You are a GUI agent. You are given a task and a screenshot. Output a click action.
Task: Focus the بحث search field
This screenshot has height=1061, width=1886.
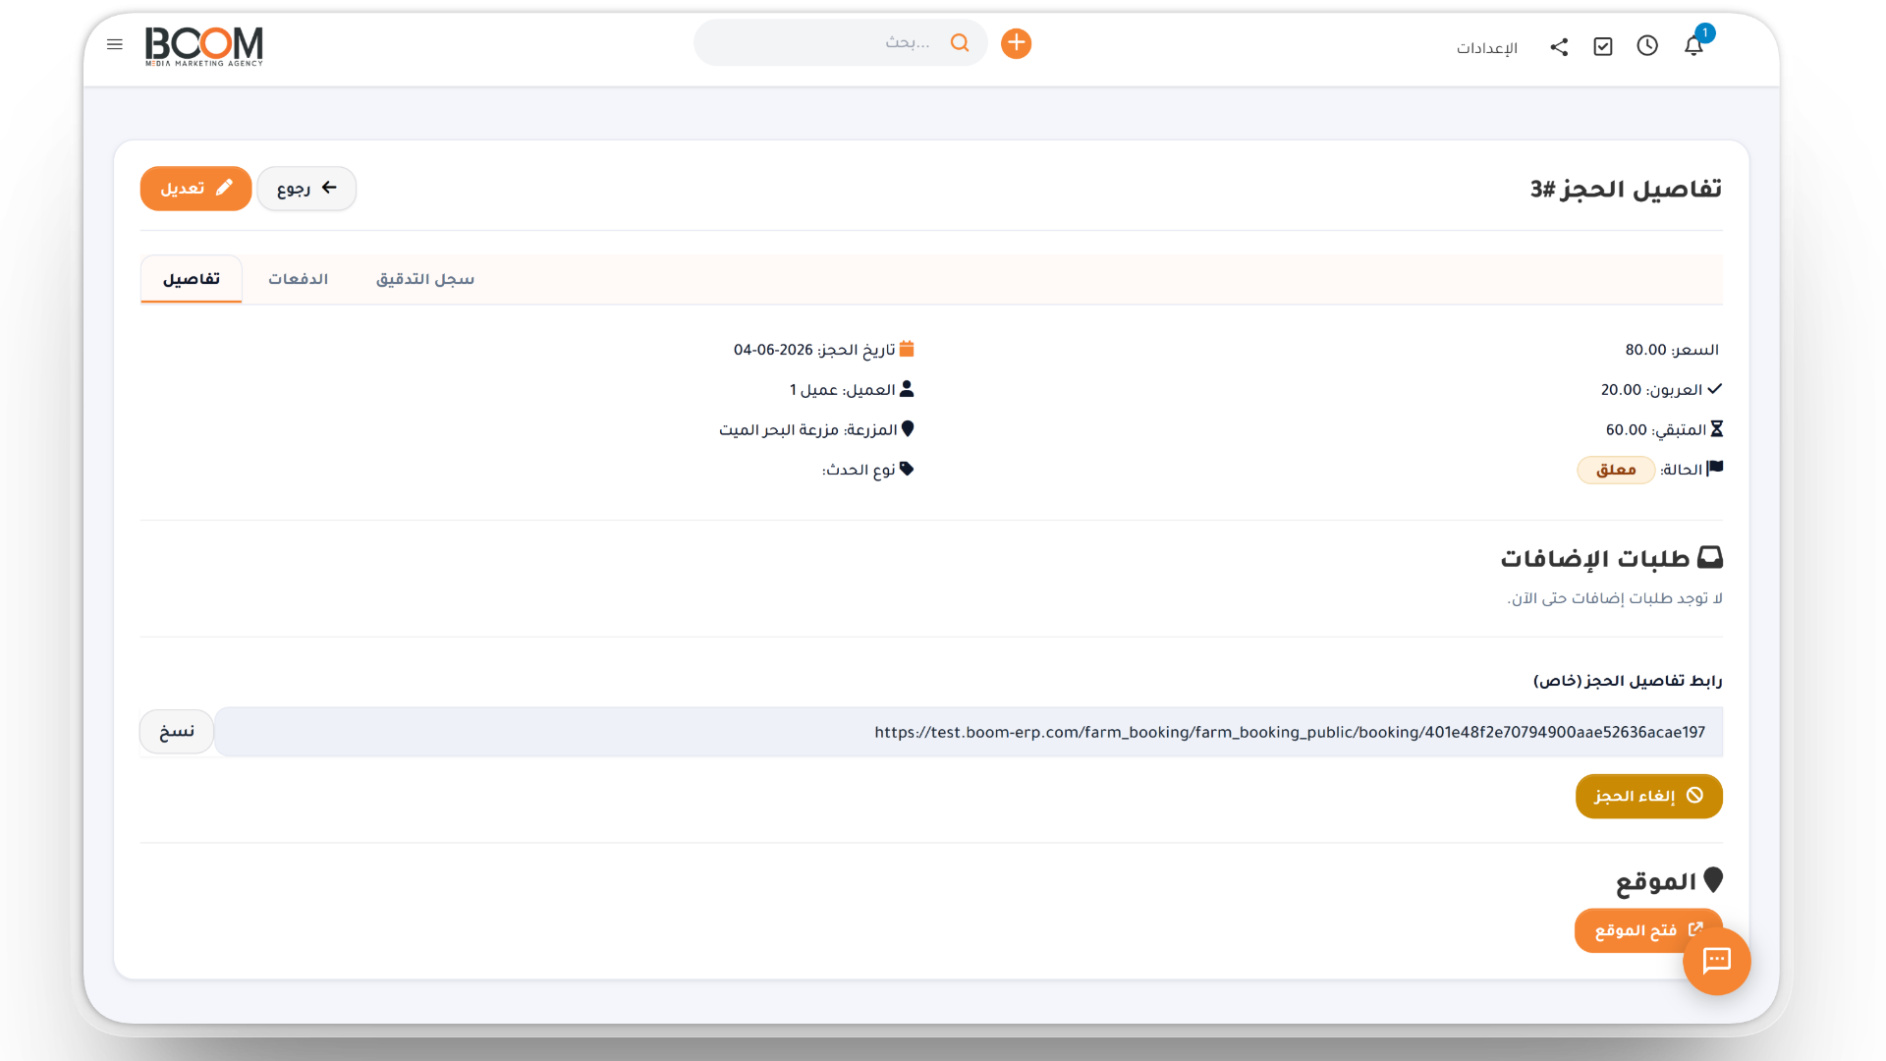[841, 42]
